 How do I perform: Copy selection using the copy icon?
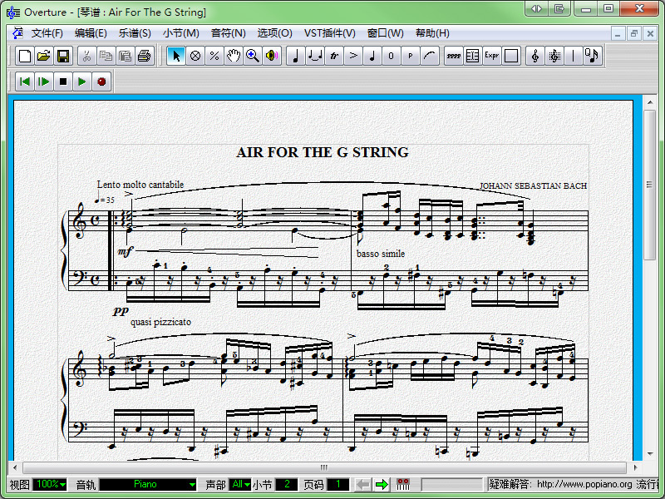(x=106, y=56)
